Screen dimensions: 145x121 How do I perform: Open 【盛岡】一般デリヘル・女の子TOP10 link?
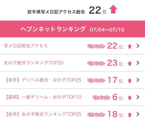44,97
